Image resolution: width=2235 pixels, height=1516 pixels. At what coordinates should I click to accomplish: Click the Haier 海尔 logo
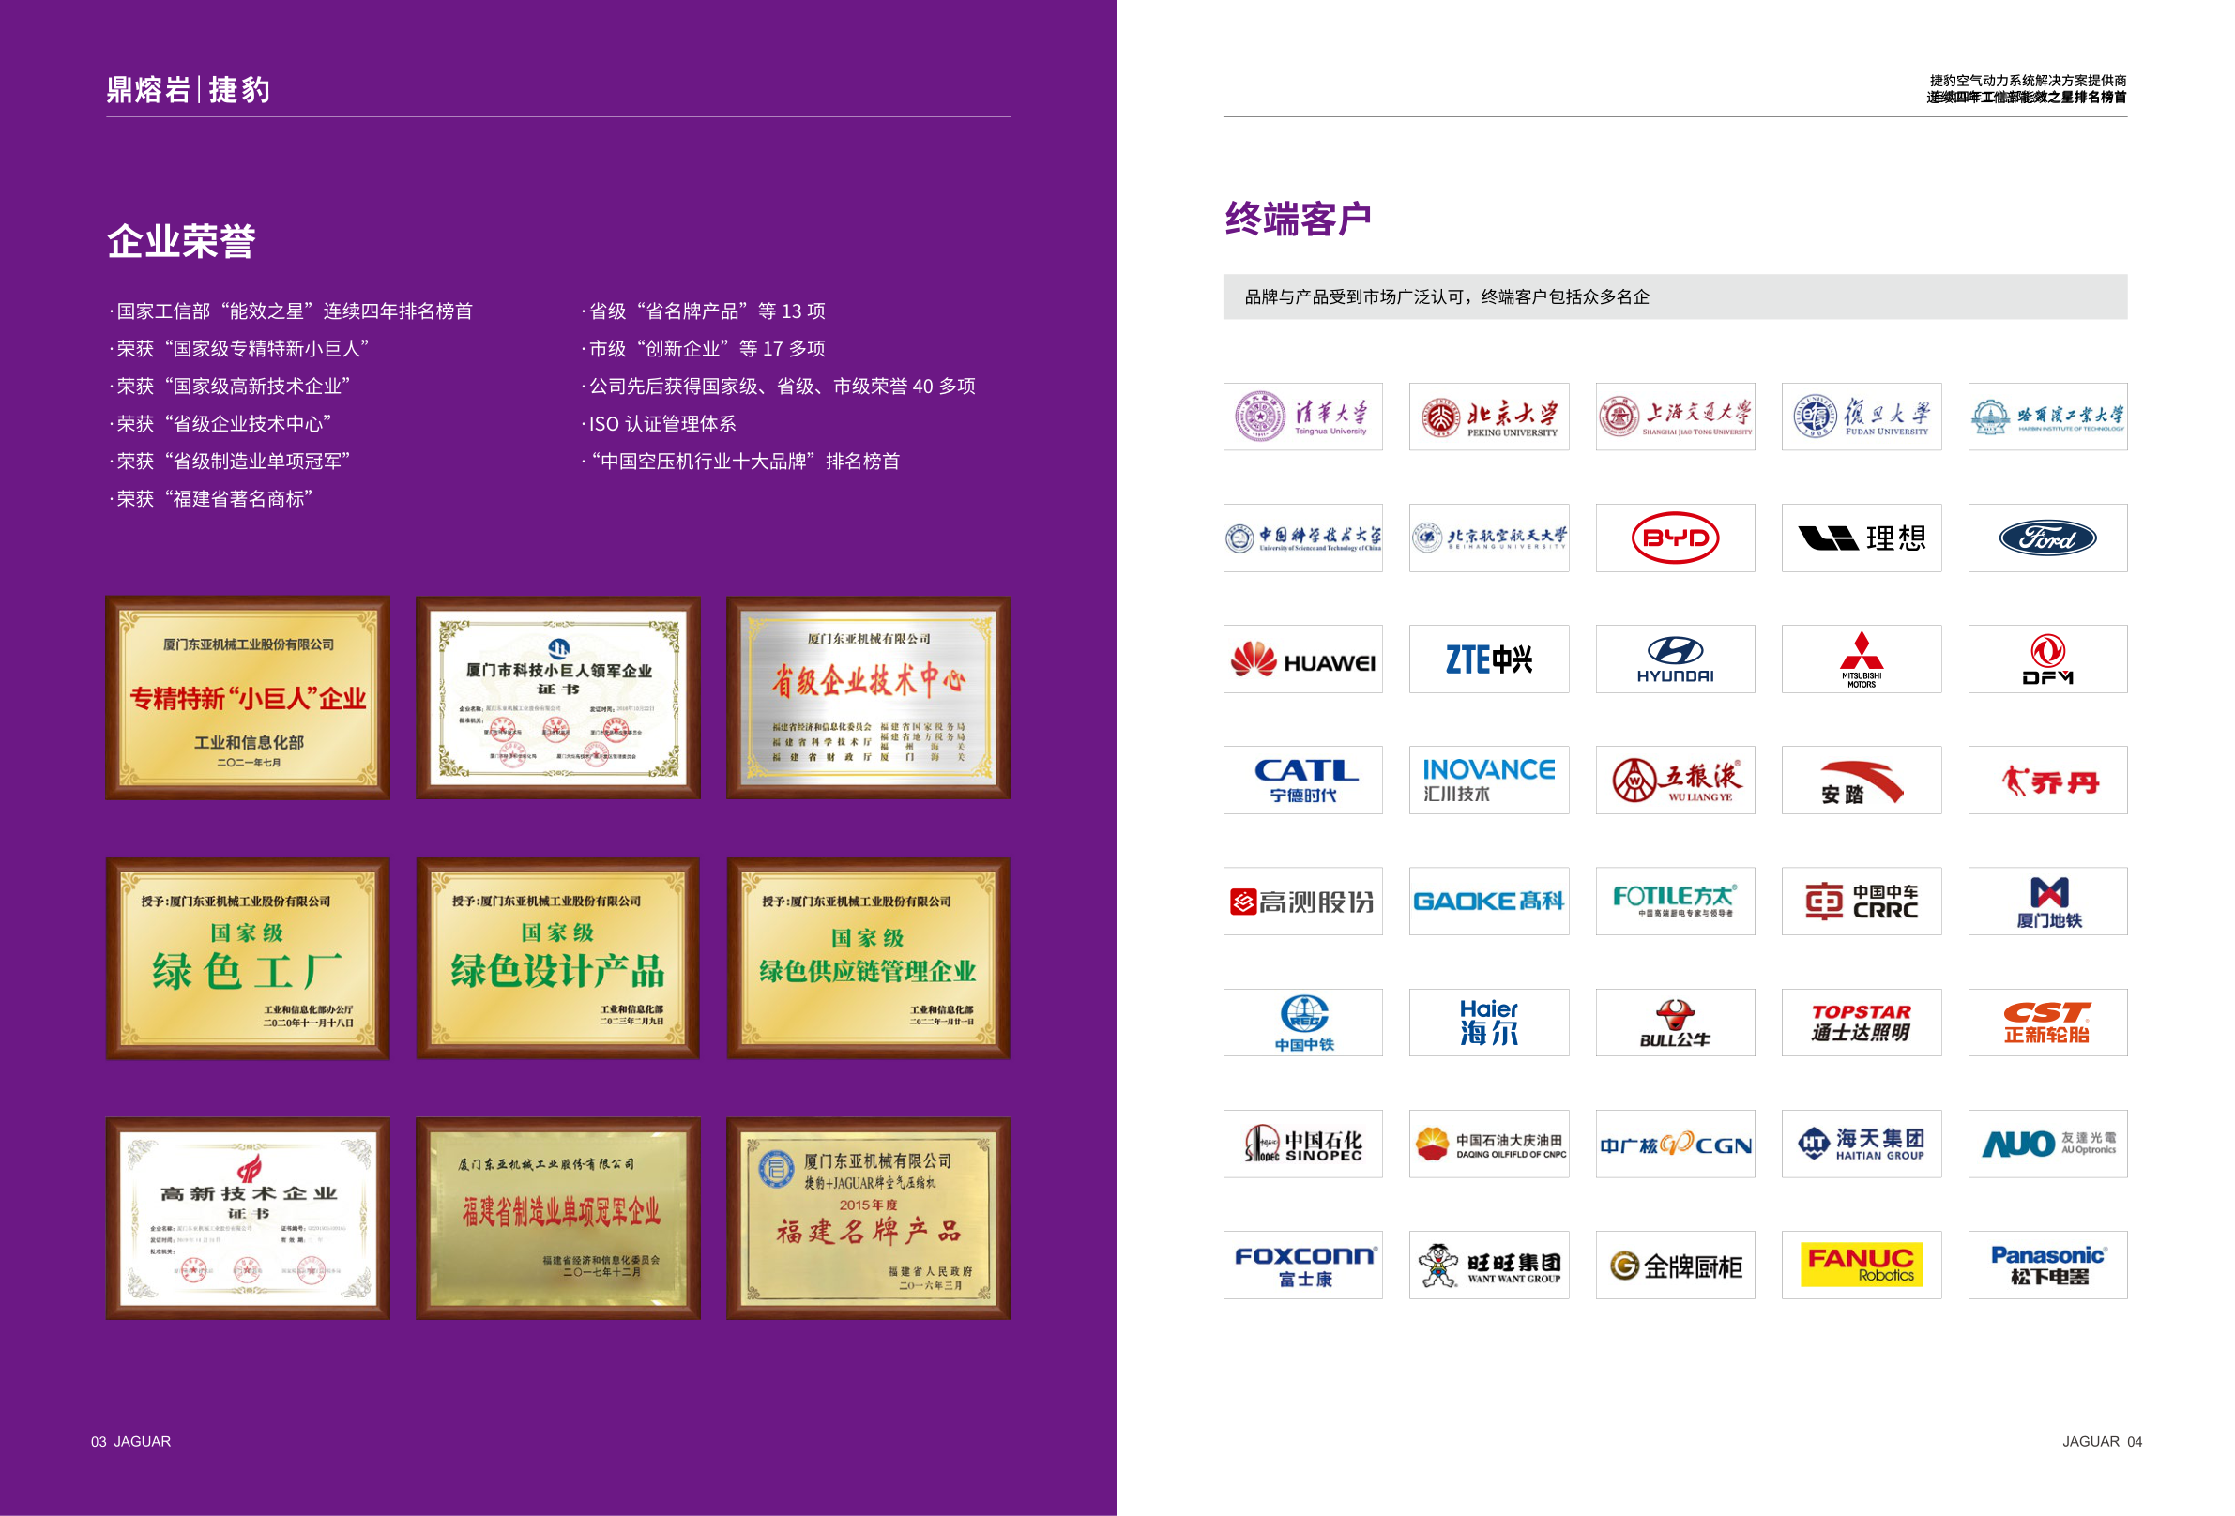click(1489, 1022)
